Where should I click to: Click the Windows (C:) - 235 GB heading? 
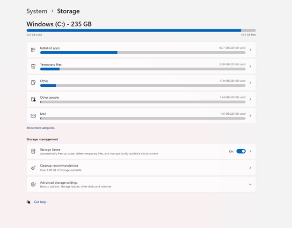point(59,24)
